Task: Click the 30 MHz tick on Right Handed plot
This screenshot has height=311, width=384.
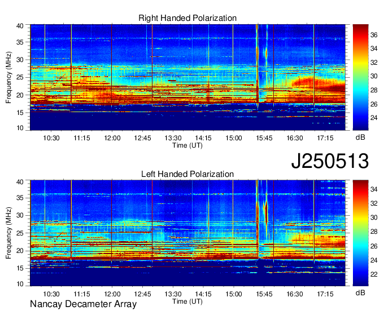Action: 20,60
